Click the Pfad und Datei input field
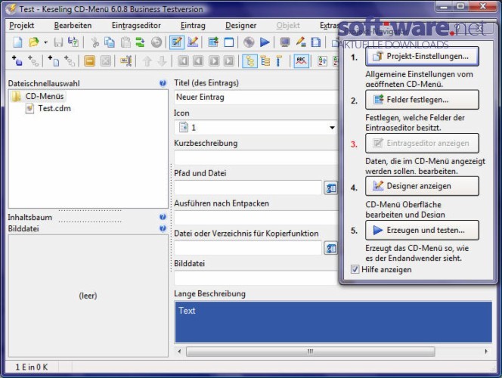 pos(248,187)
